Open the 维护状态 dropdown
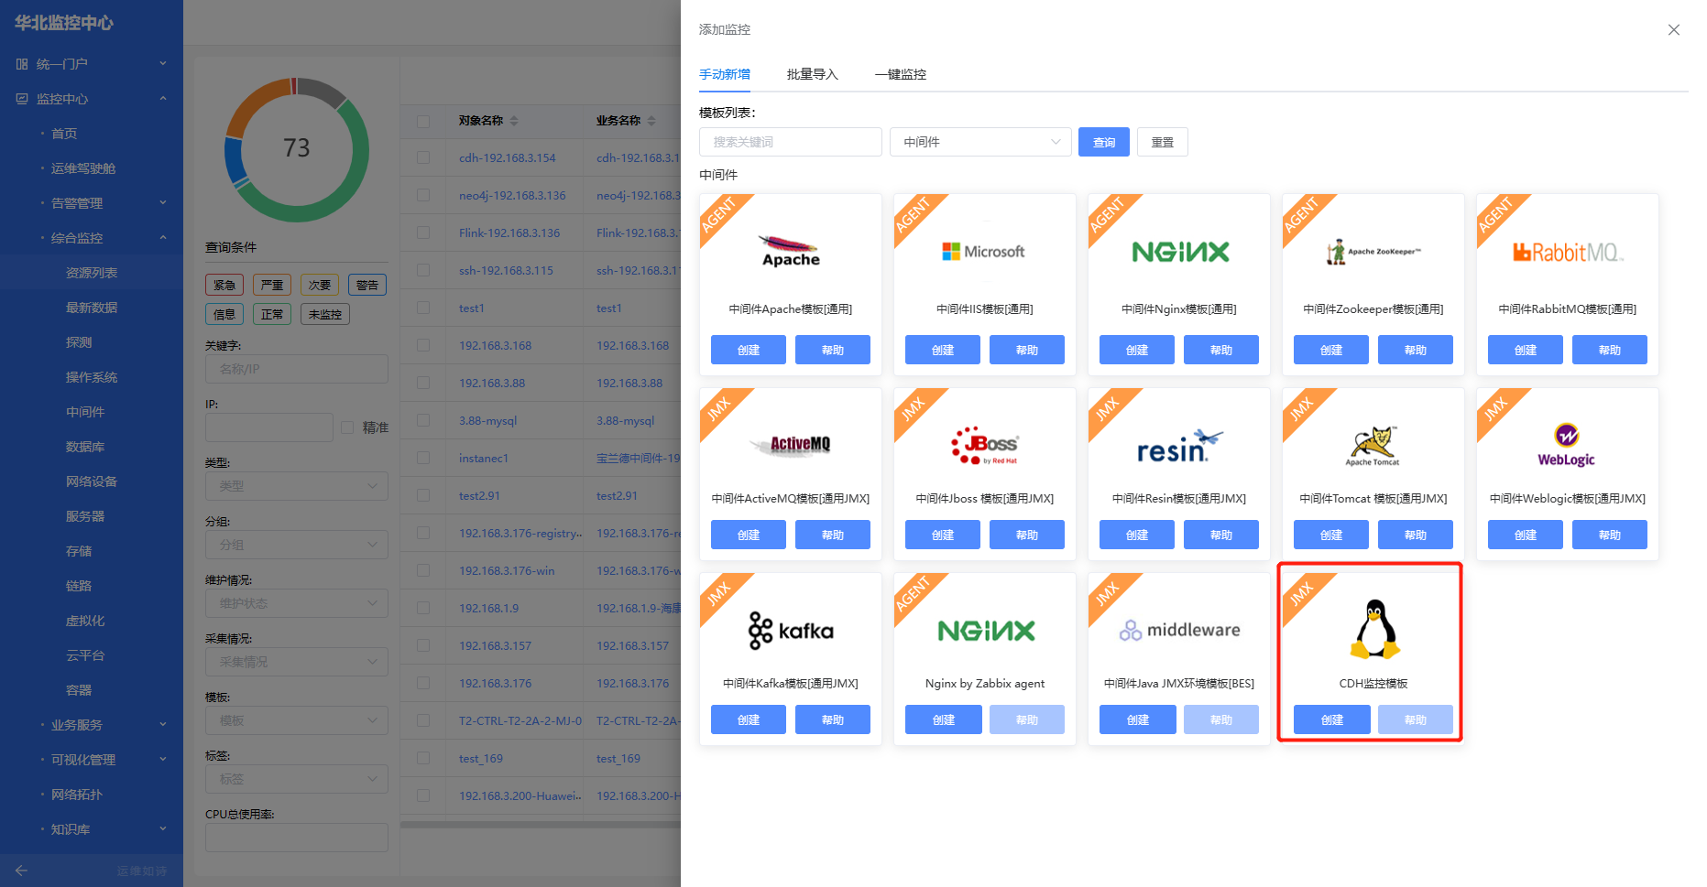The width and height of the screenshot is (1707, 887). pyautogui.click(x=297, y=603)
